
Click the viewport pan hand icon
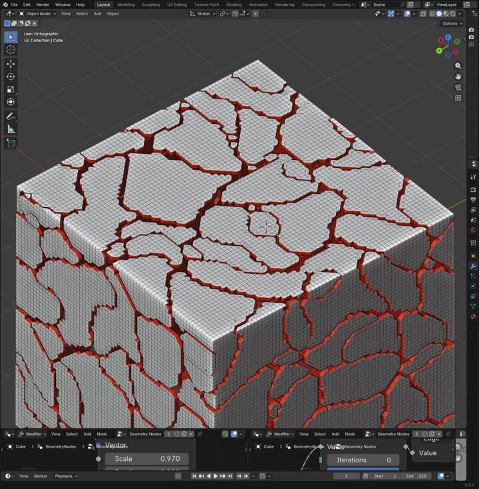pos(458,77)
